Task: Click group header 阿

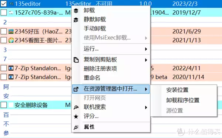Action: (x=6, y=87)
